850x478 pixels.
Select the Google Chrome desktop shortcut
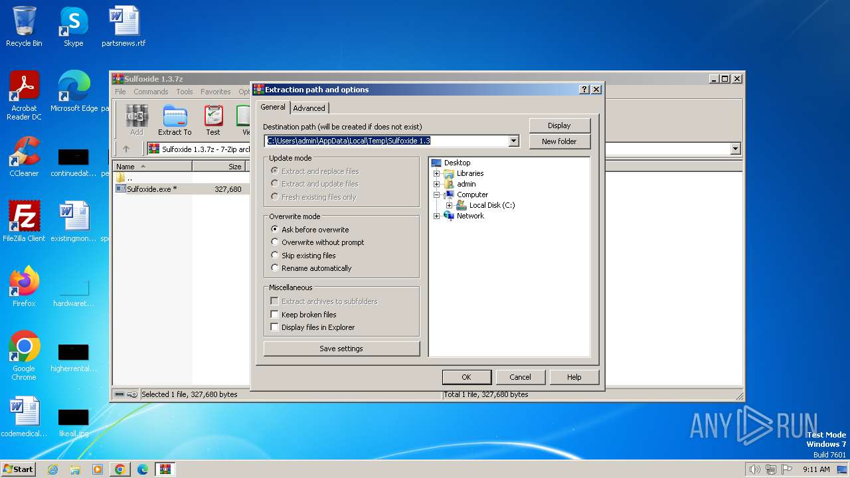[x=24, y=356]
